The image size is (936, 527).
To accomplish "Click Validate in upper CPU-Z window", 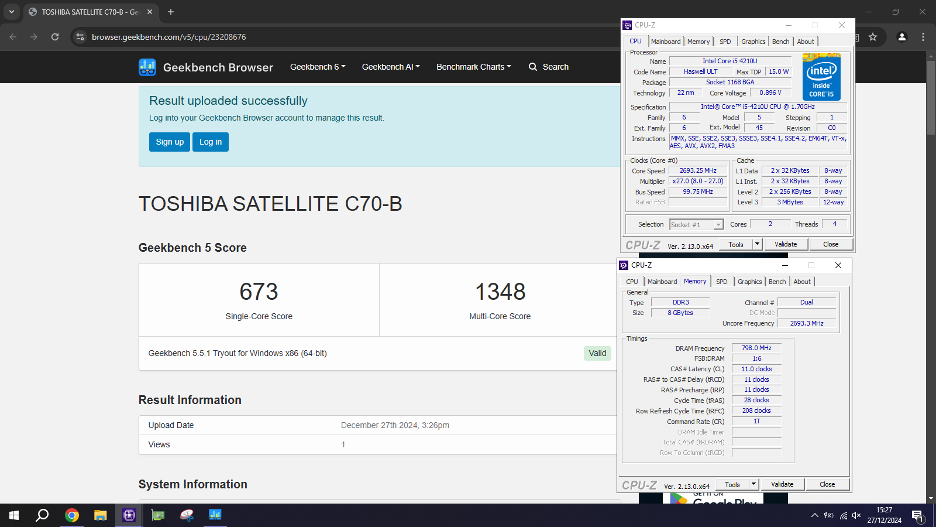I will click(x=786, y=244).
